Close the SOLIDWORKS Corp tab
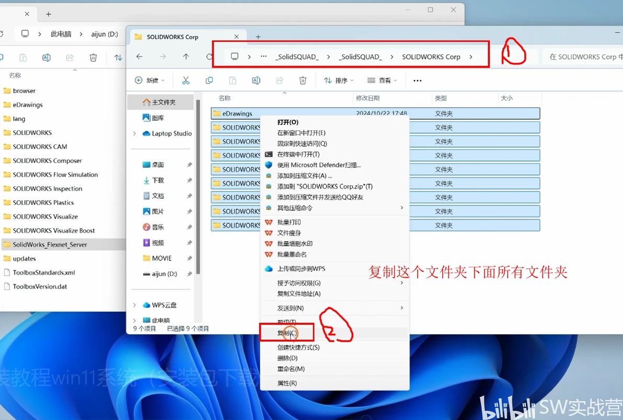 click(236, 37)
